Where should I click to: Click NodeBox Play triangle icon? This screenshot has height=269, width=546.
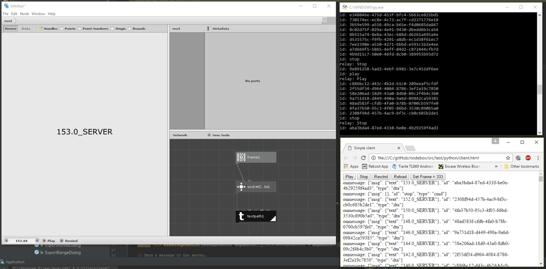pos(44,241)
